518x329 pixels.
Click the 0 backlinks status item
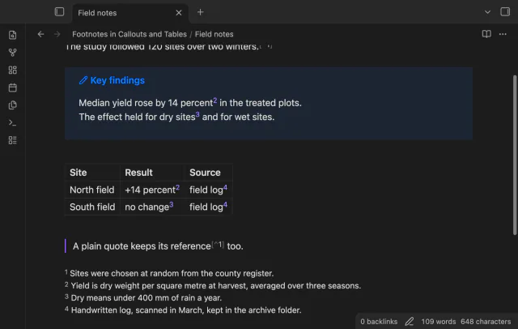pyautogui.click(x=379, y=322)
